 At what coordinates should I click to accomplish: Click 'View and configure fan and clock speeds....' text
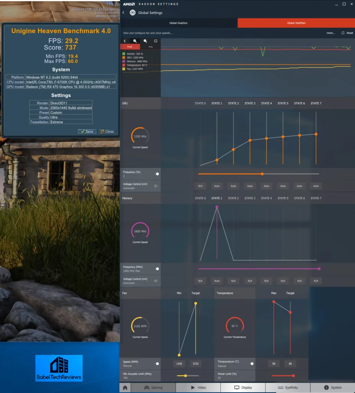(148, 33)
